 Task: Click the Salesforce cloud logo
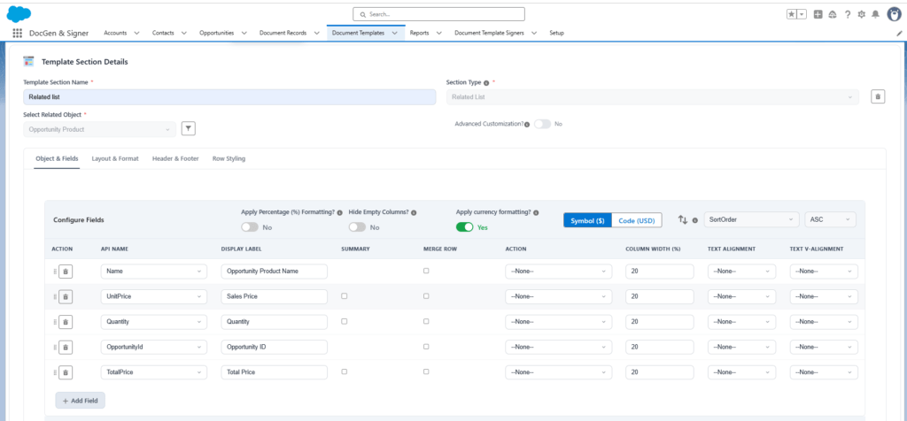point(19,13)
